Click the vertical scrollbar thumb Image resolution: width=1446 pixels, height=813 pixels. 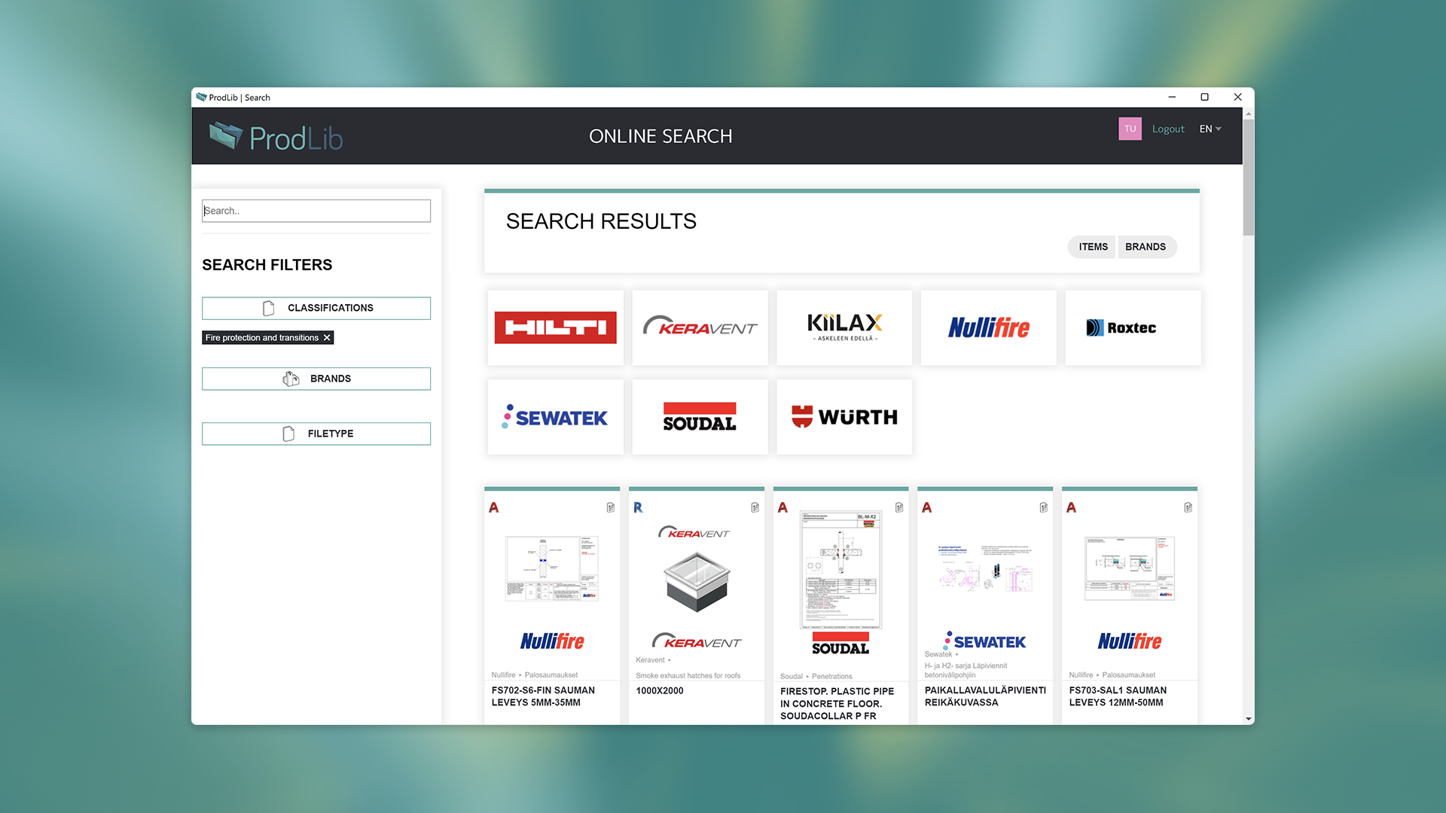[x=1249, y=178]
